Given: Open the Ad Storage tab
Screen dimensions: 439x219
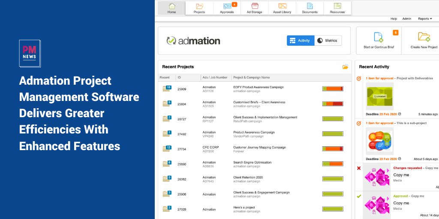Looking at the screenshot, I should point(255,8).
